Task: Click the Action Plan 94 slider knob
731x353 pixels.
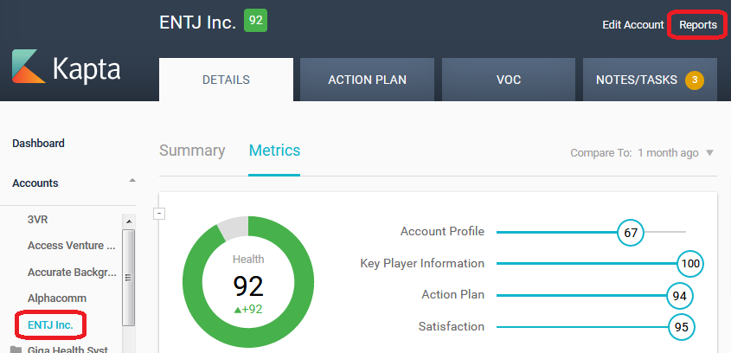Action: point(679,296)
